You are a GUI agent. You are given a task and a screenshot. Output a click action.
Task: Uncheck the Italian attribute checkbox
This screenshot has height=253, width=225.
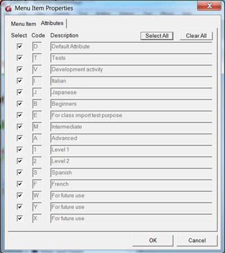(x=20, y=81)
